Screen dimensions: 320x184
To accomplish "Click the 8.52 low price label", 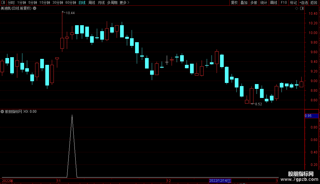I will 258,104.
